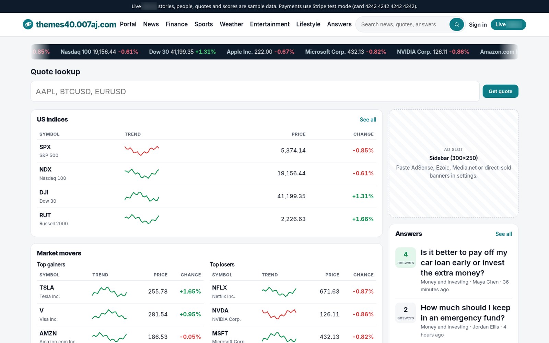This screenshot has width=549, height=343.
Task: Open the News nav item
Action: point(151,24)
